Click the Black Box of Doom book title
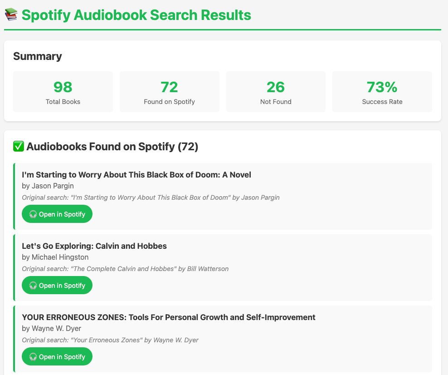Viewport: 448px width, 375px height. pyautogui.click(x=136, y=175)
